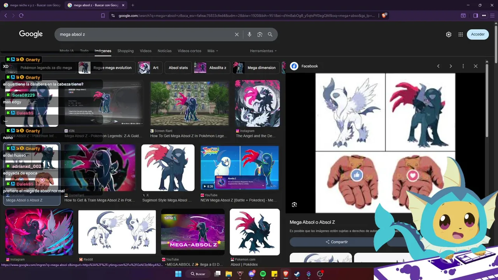498x280 pixels.
Task: Click the Google logo
Action: (31, 34)
